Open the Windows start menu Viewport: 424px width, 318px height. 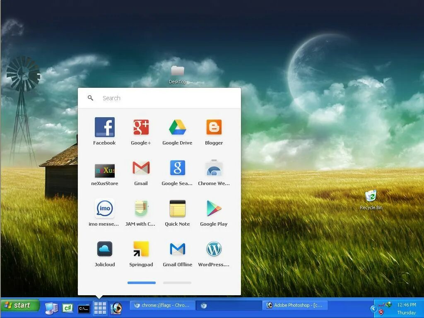point(20,306)
